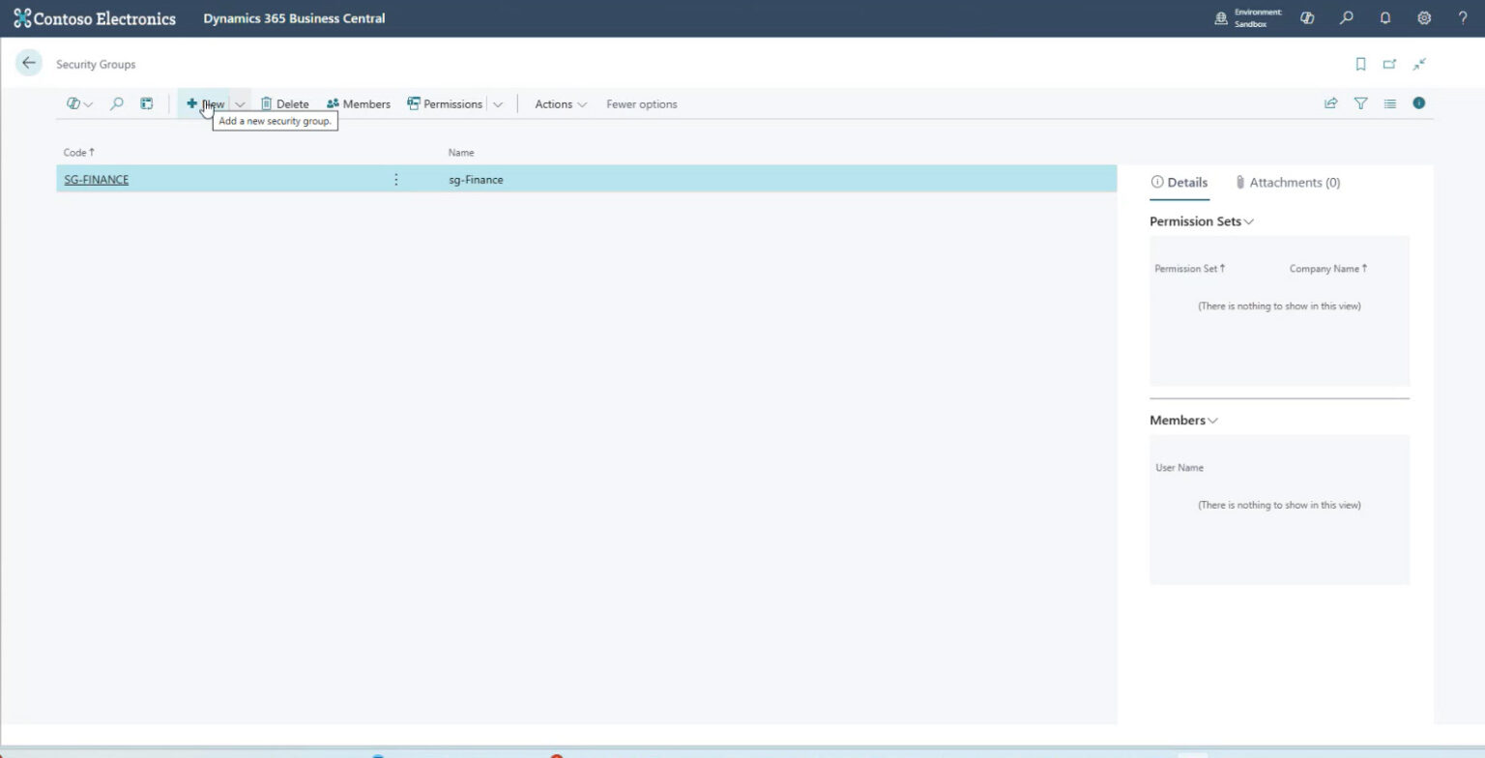Open the Analyze mode grid icon

(x=146, y=103)
